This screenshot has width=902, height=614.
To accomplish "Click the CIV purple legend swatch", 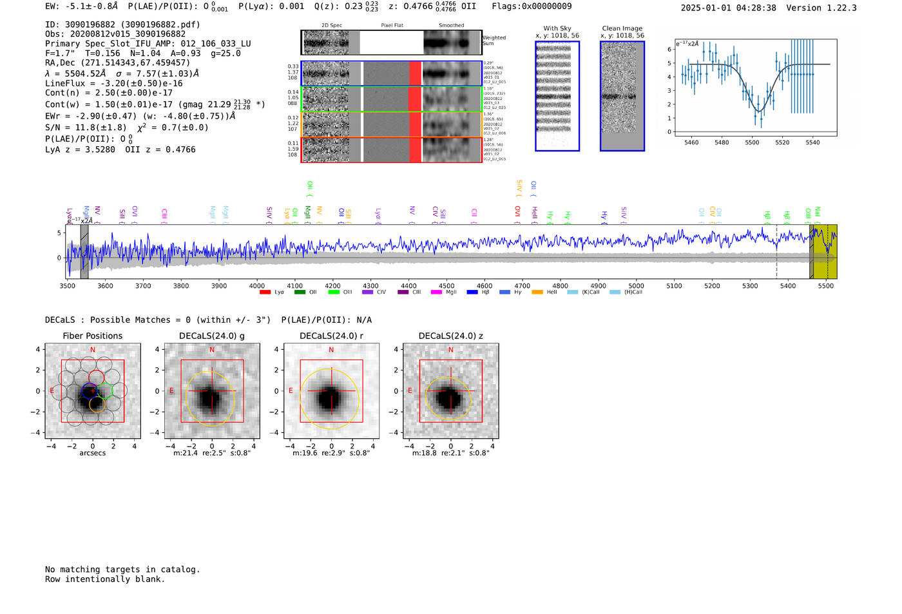I will coord(368,293).
